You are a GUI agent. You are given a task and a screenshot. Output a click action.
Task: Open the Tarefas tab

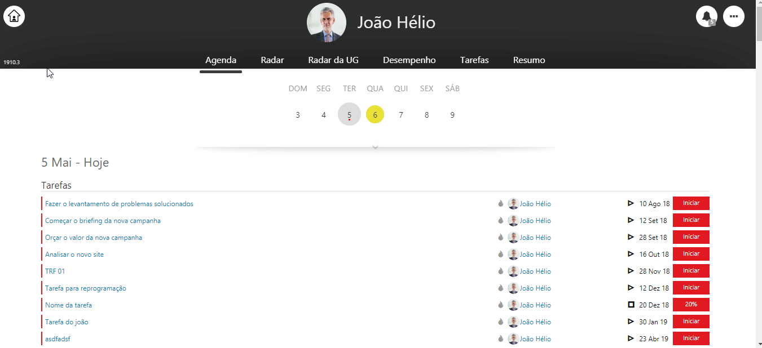(474, 60)
